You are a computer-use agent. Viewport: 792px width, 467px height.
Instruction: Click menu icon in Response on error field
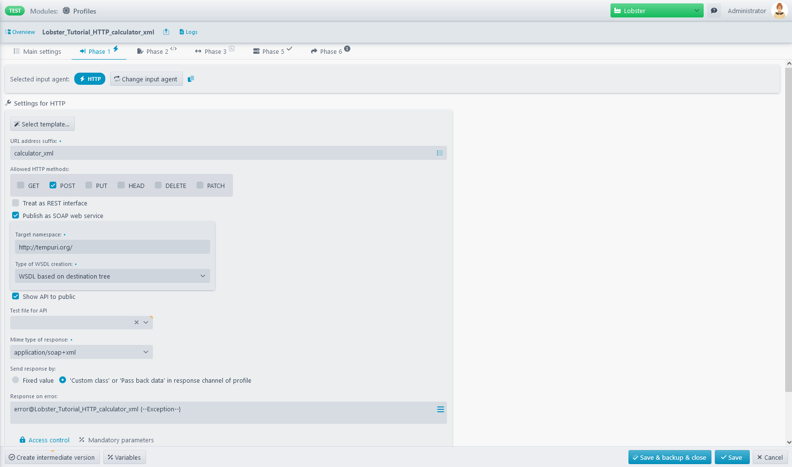point(440,409)
